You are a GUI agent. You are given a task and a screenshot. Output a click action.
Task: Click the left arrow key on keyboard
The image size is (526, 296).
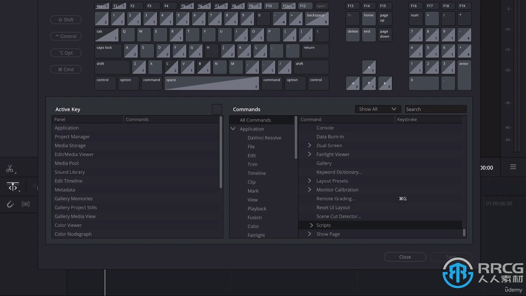[353, 83]
